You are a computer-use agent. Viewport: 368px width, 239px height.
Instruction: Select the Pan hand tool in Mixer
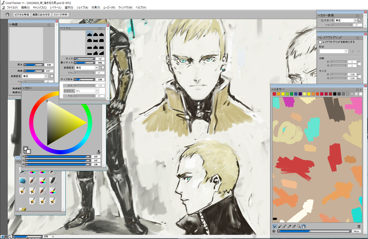pyautogui.click(x=304, y=226)
